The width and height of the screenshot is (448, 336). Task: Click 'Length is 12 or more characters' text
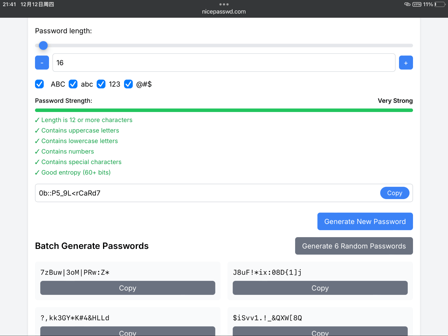(87, 120)
